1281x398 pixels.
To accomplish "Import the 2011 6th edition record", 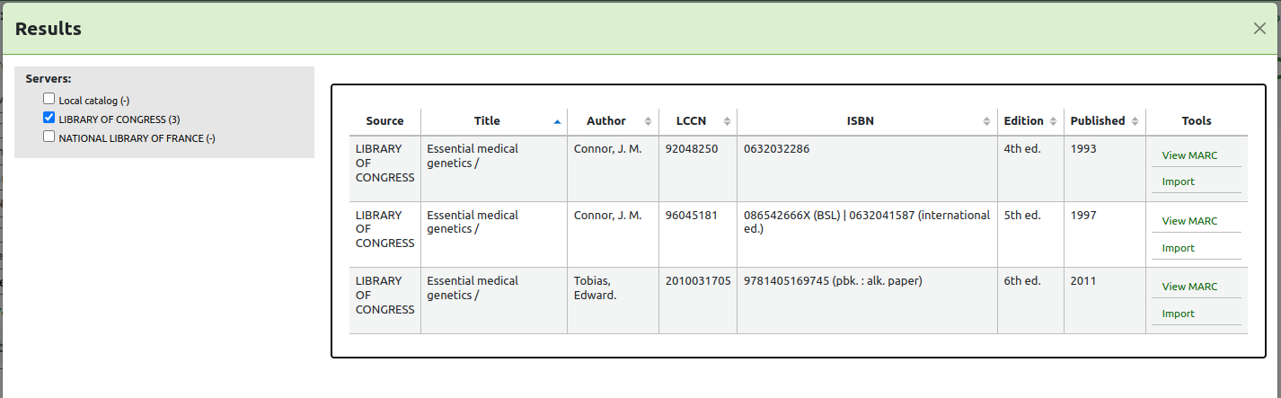I will pyautogui.click(x=1178, y=314).
